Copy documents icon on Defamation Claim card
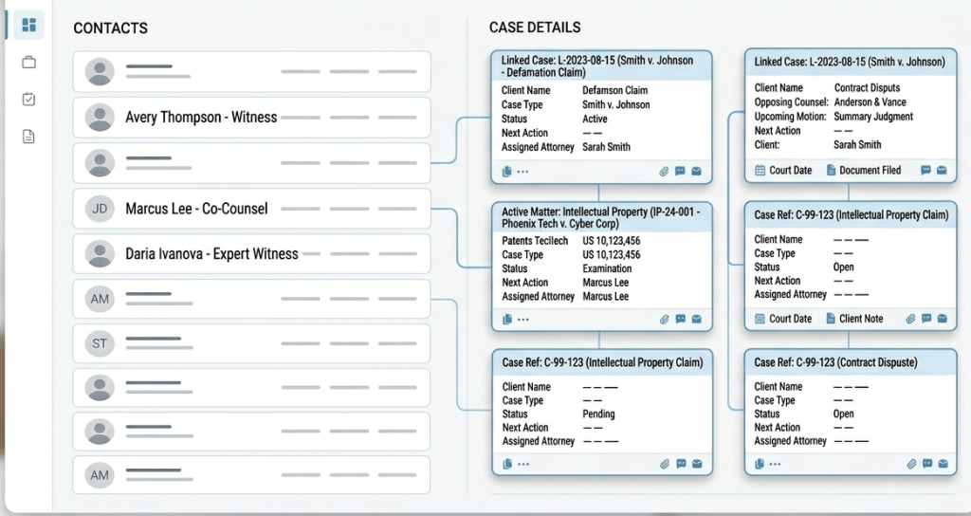 (x=507, y=172)
